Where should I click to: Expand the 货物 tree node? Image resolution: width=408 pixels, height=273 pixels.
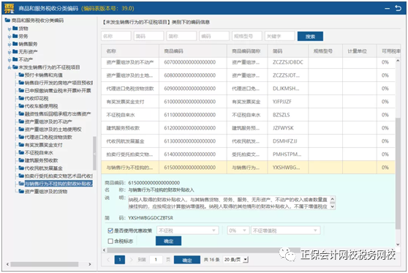10,29
